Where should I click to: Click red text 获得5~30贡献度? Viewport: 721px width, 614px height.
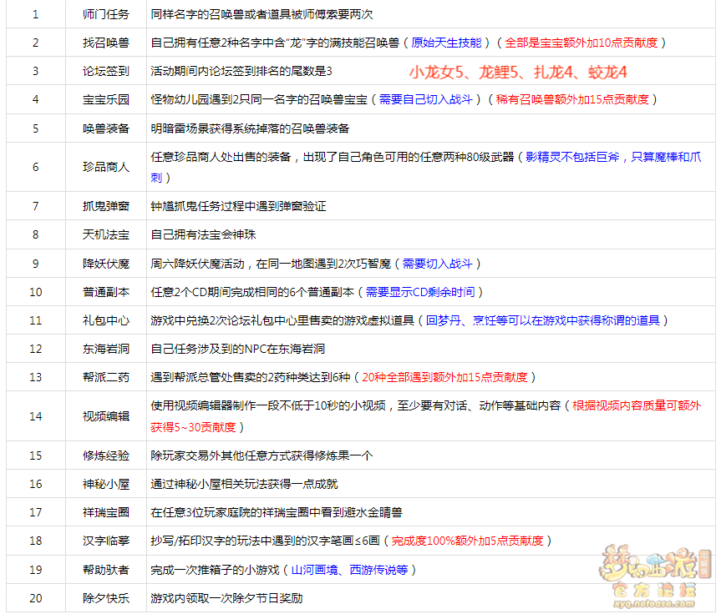tap(193, 428)
